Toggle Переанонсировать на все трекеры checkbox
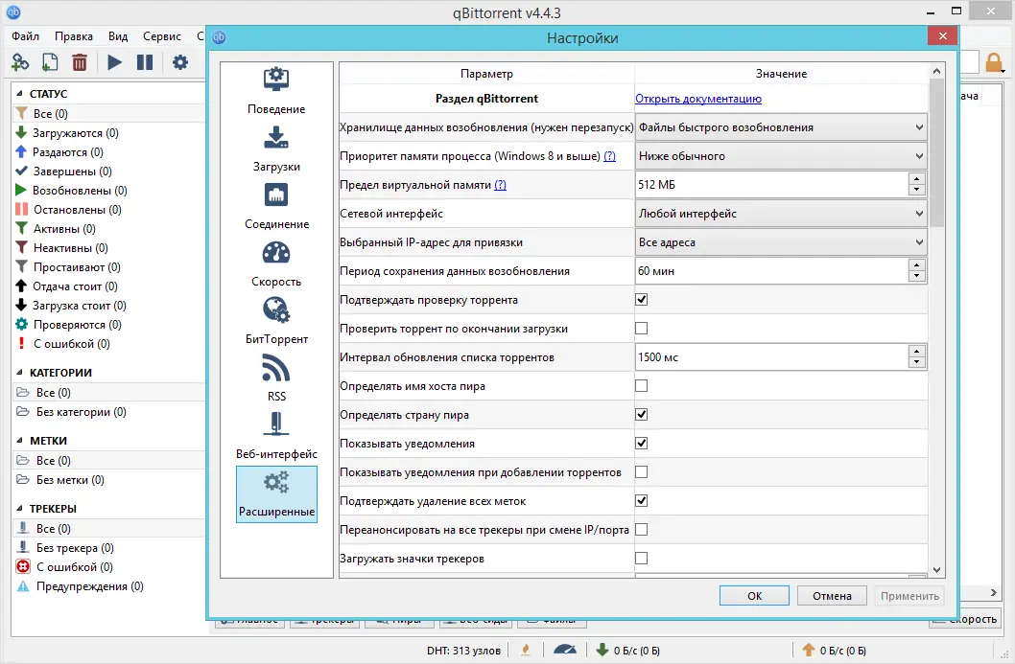1015x664 pixels. tap(641, 530)
